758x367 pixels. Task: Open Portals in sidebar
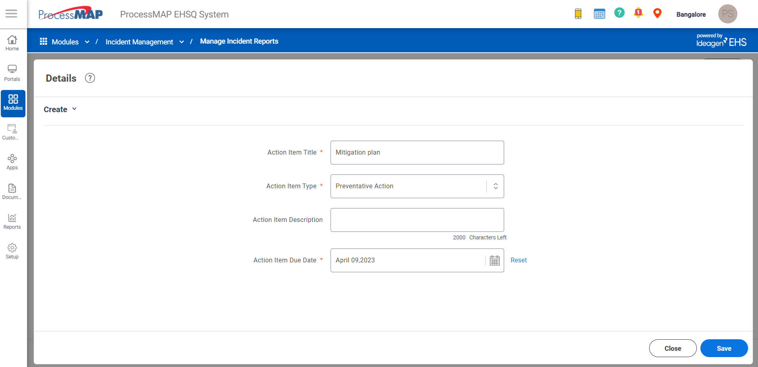pos(12,73)
